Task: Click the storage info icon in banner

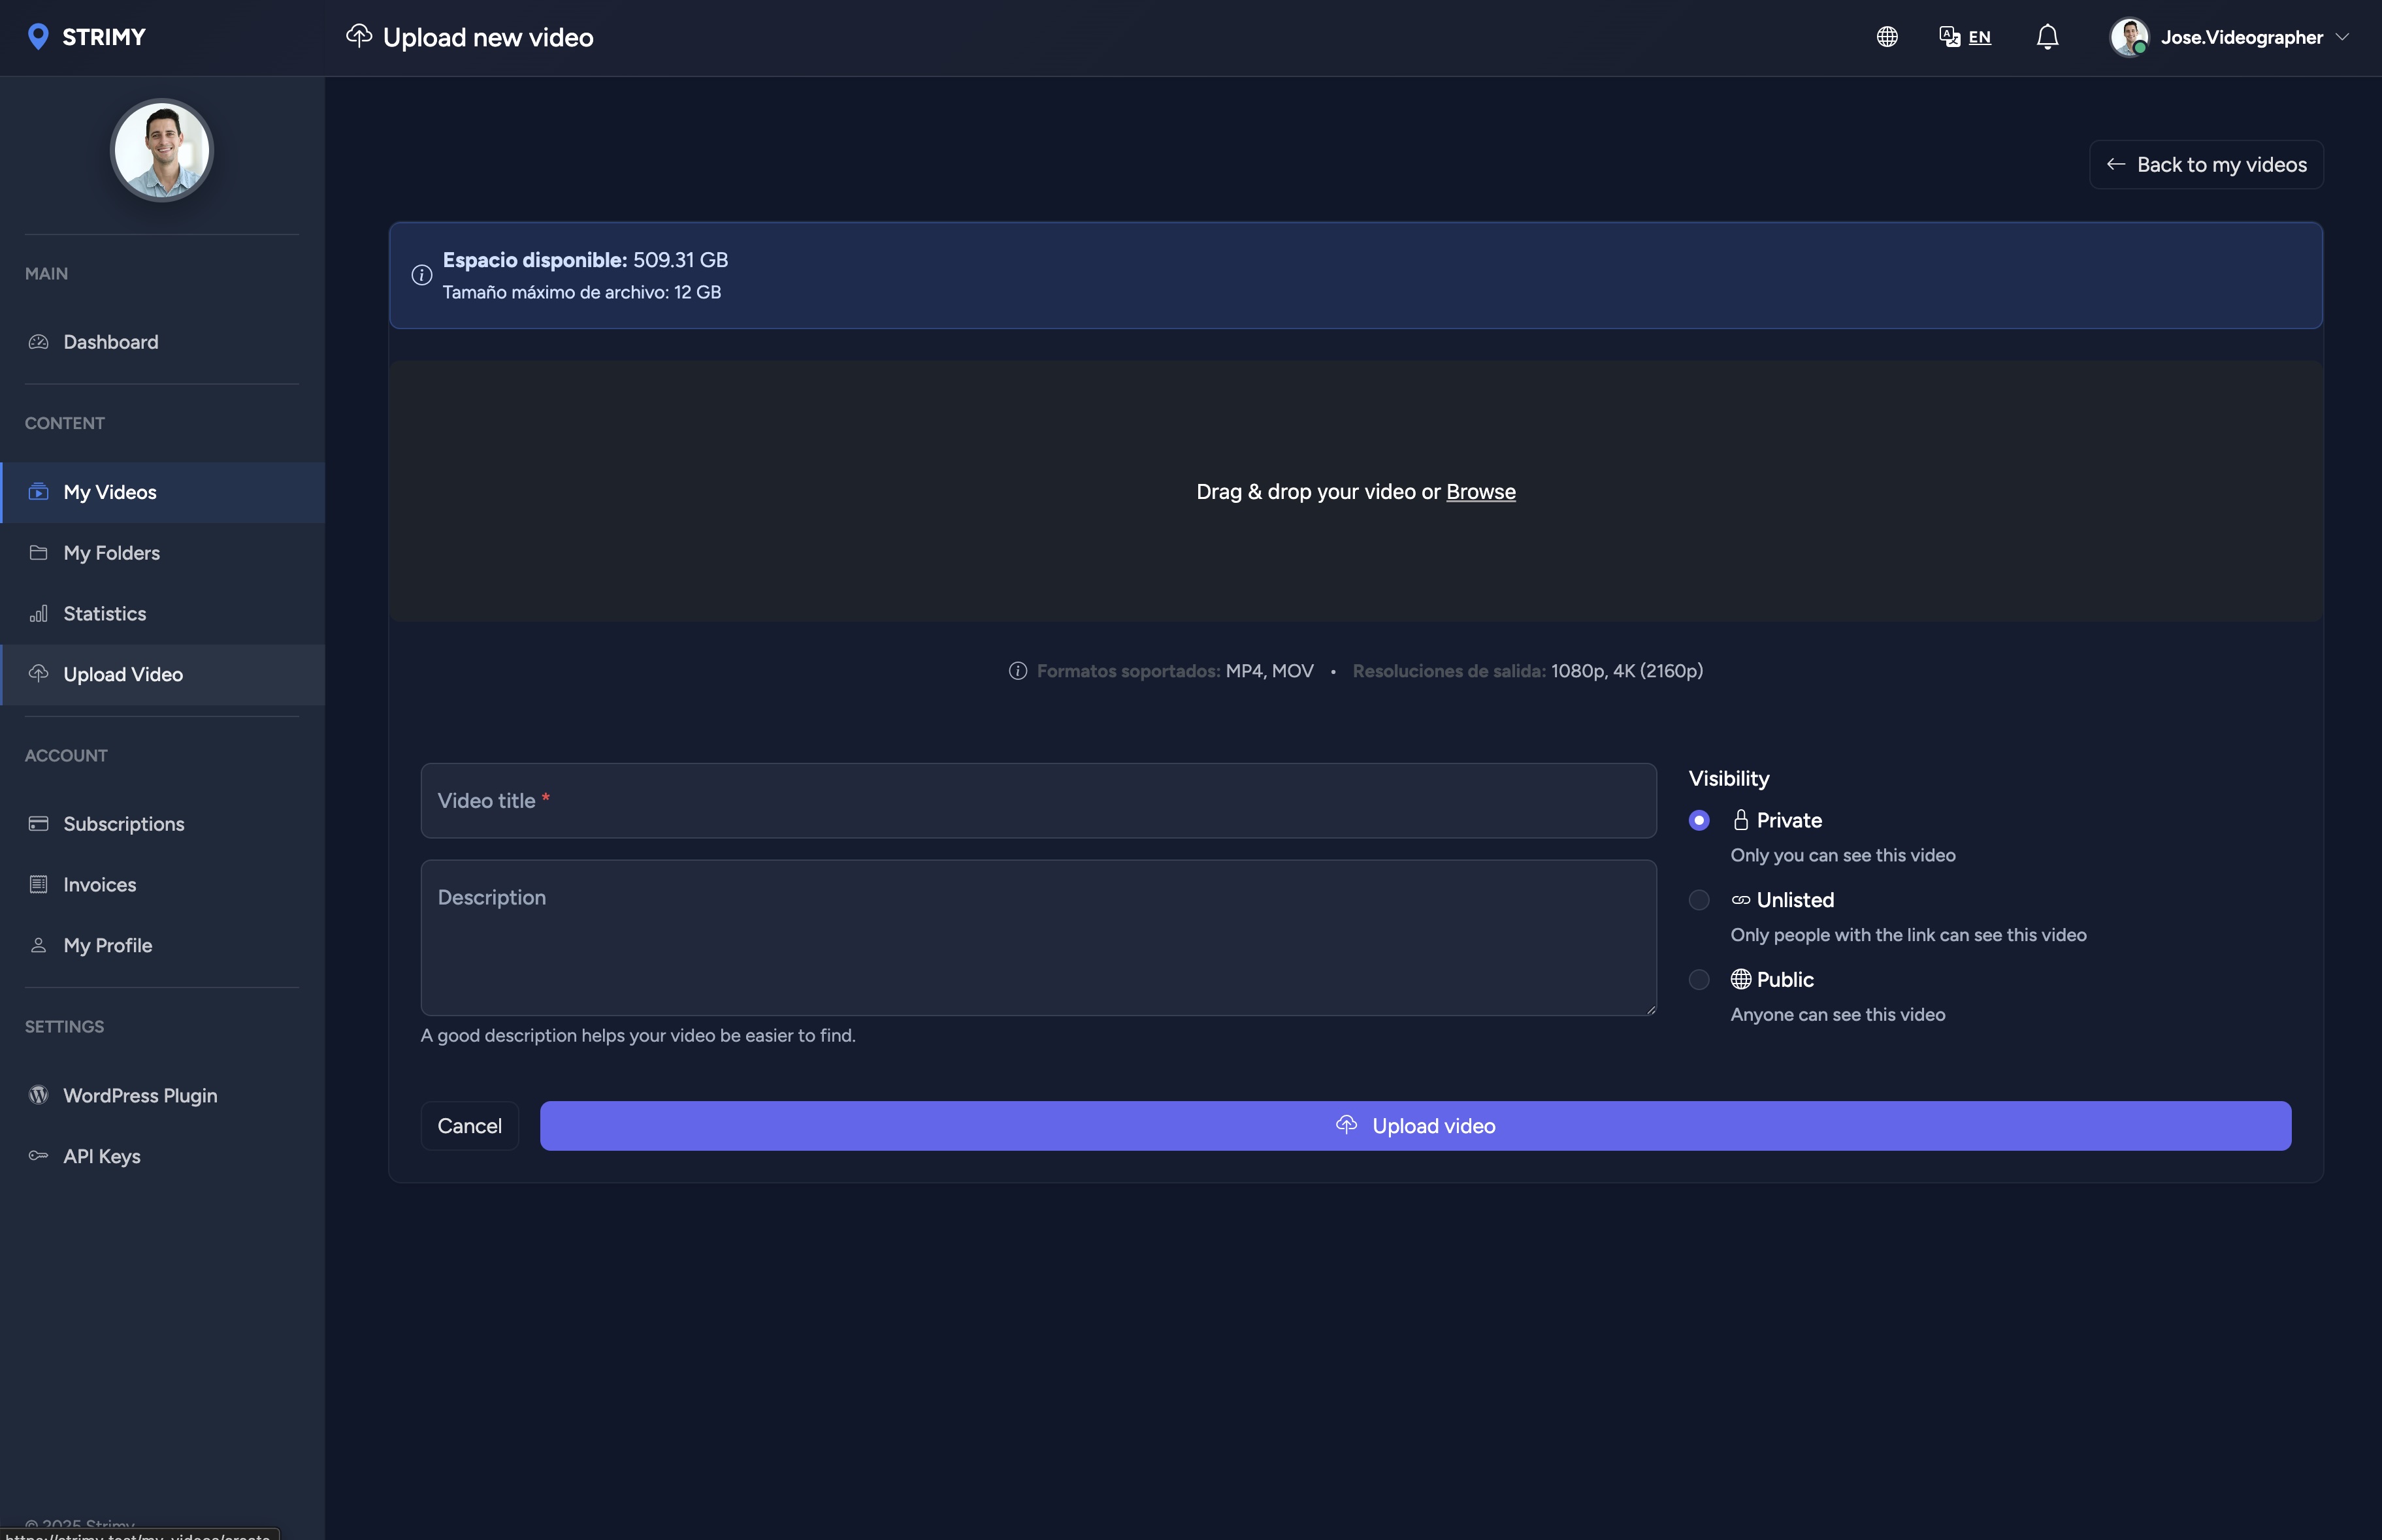Action: pyautogui.click(x=421, y=275)
